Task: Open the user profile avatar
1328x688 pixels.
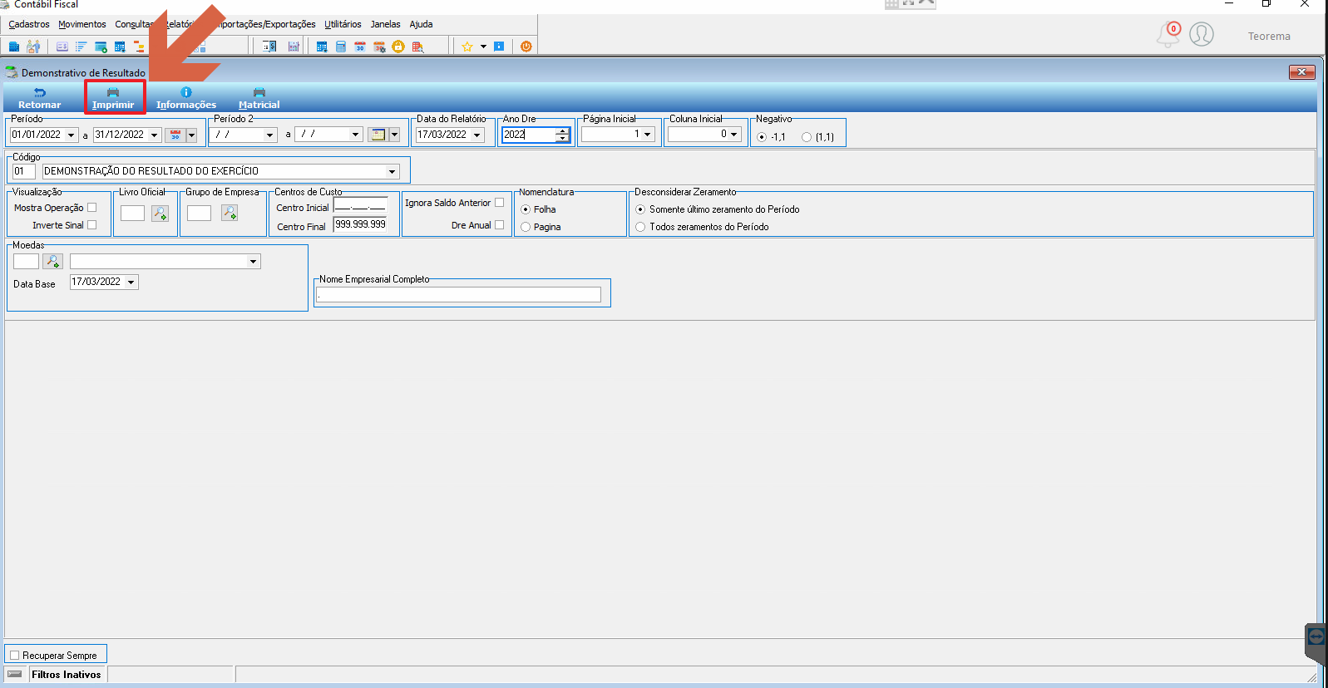Action: click(x=1202, y=34)
